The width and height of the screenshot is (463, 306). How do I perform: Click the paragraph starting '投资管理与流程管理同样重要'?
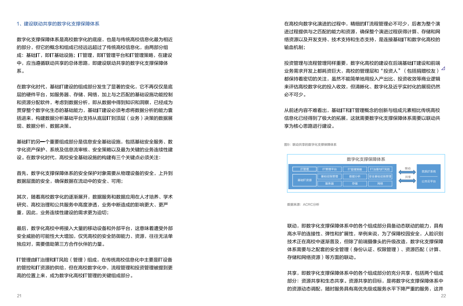362,79
